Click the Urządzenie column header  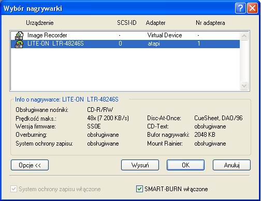click(40, 23)
